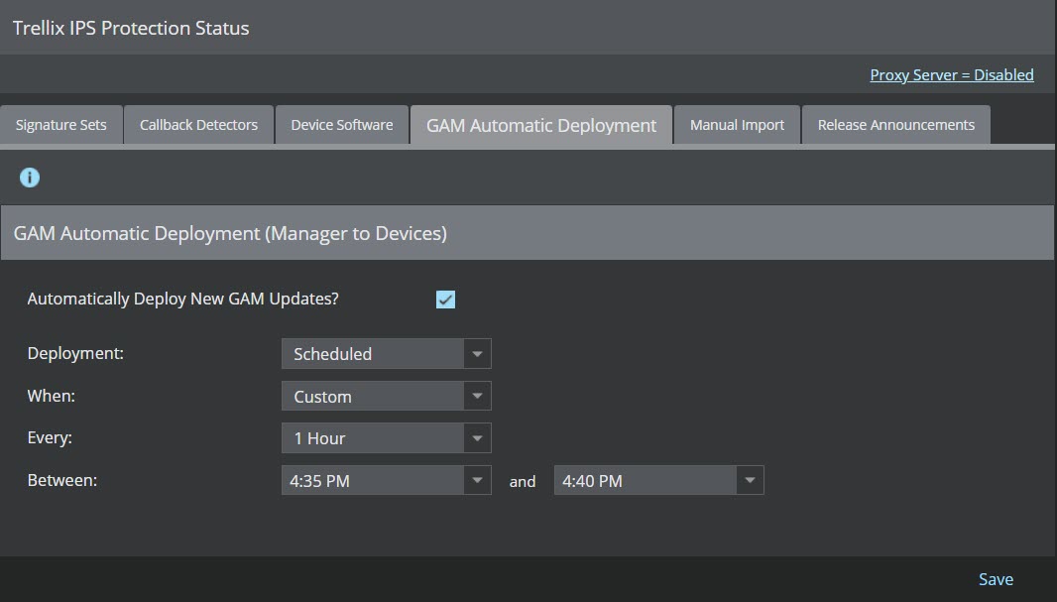Open the Between start time 4:35 PM dropdown
The width and height of the screenshot is (1057, 602).
(x=387, y=481)
